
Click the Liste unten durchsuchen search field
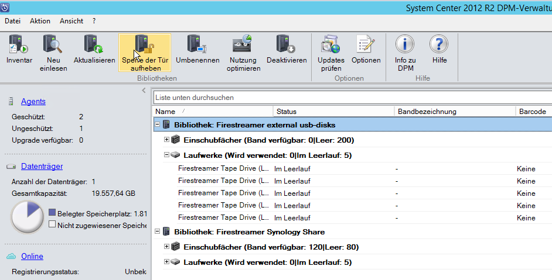click(352, 97)
